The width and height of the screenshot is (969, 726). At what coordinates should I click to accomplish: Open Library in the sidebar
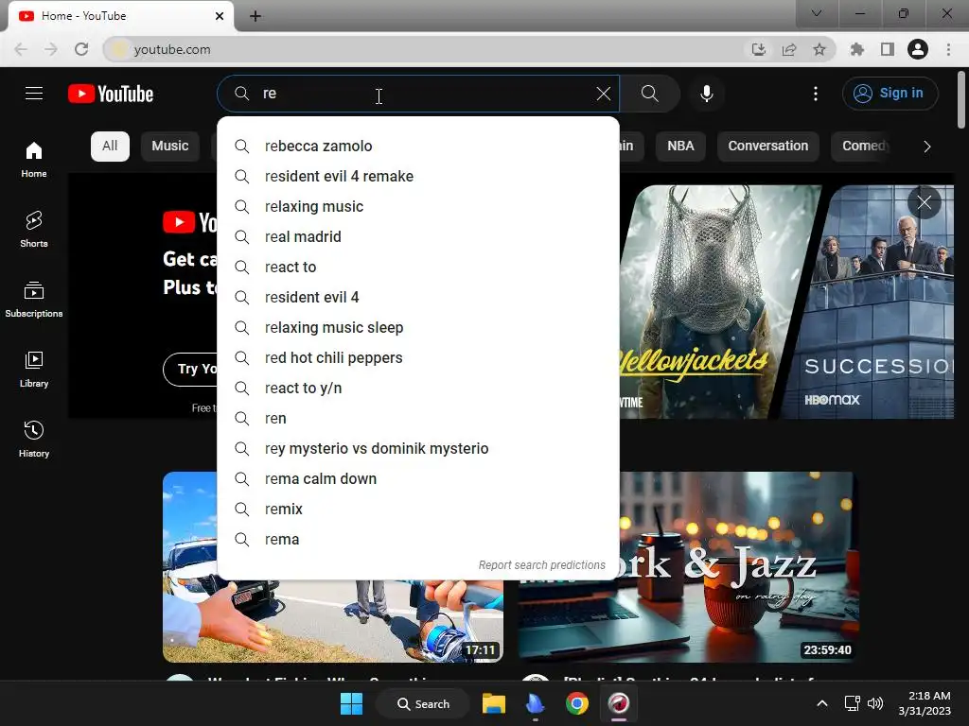click(34, 369)
